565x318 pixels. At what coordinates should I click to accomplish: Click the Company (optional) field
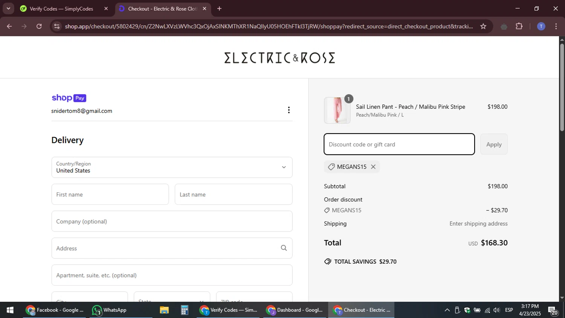point(172,221)
